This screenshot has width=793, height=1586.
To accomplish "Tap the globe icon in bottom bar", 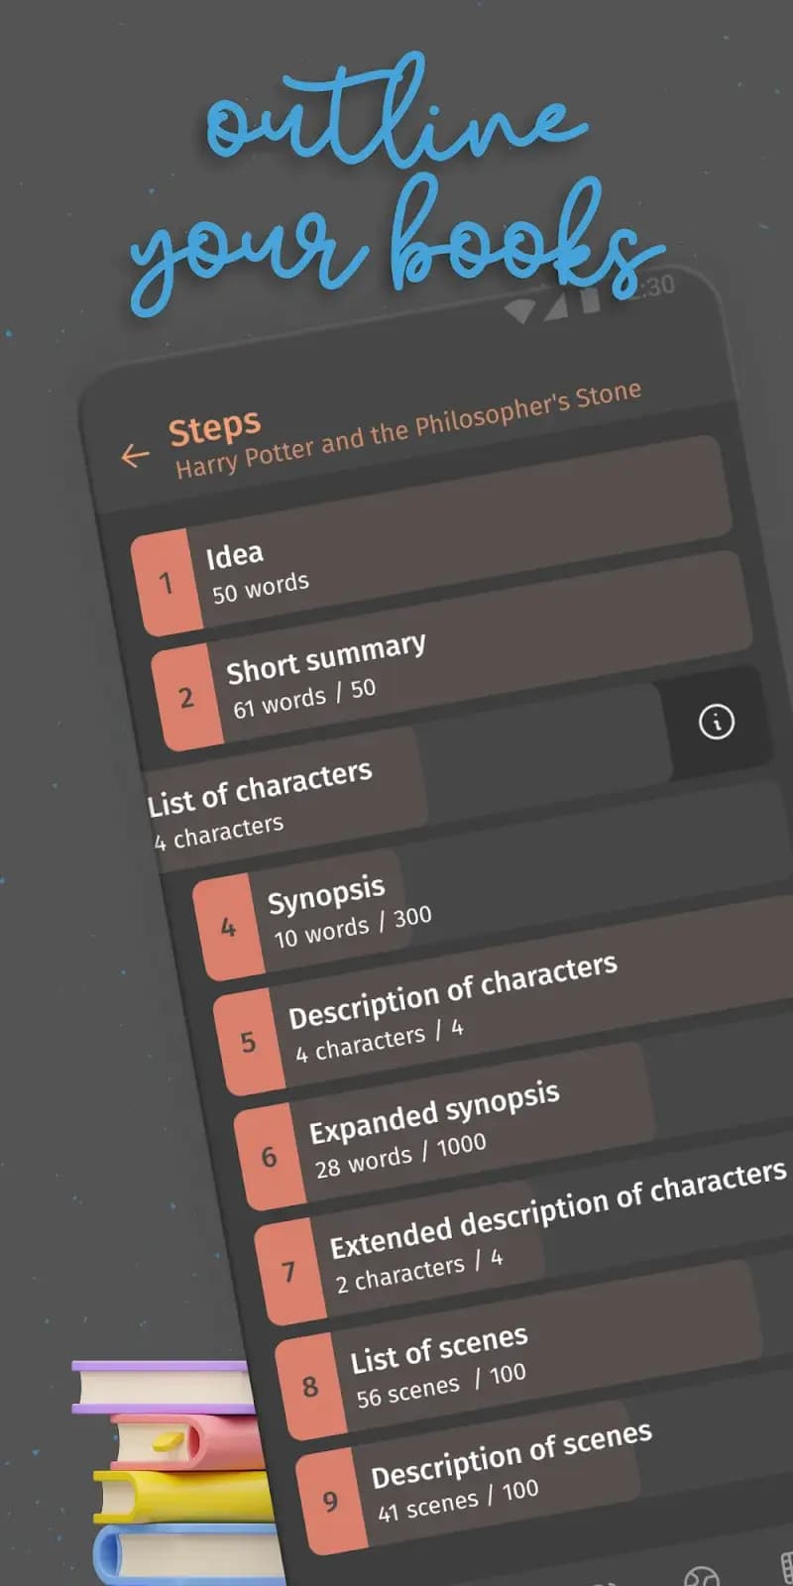I will (x=702, y=1579).
